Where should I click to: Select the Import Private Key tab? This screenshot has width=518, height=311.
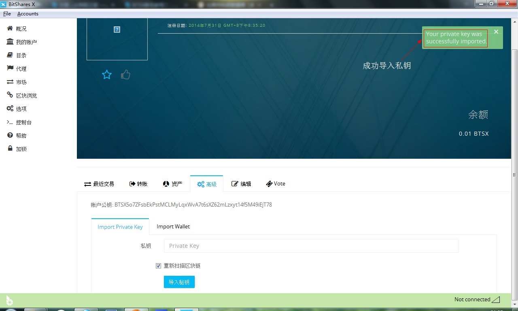[120, 227]
